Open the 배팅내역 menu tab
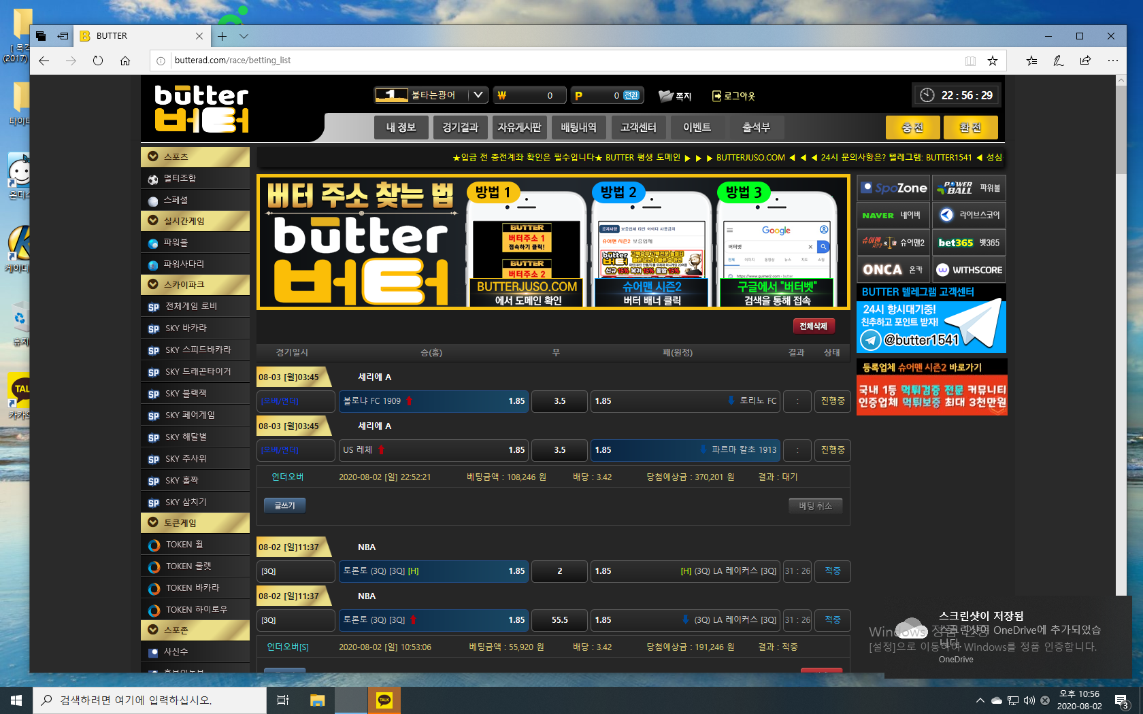Viewport: 1143px width, 714px height. click(578, 127)
